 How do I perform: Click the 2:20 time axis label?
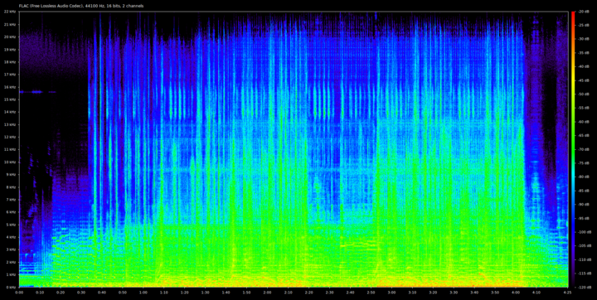pyautogui.click(x=308, y=293)
